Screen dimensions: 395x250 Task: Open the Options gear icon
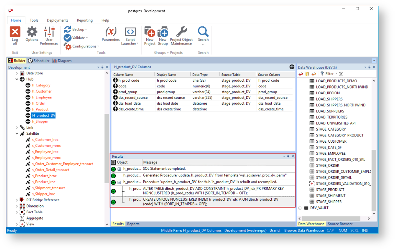32,32
